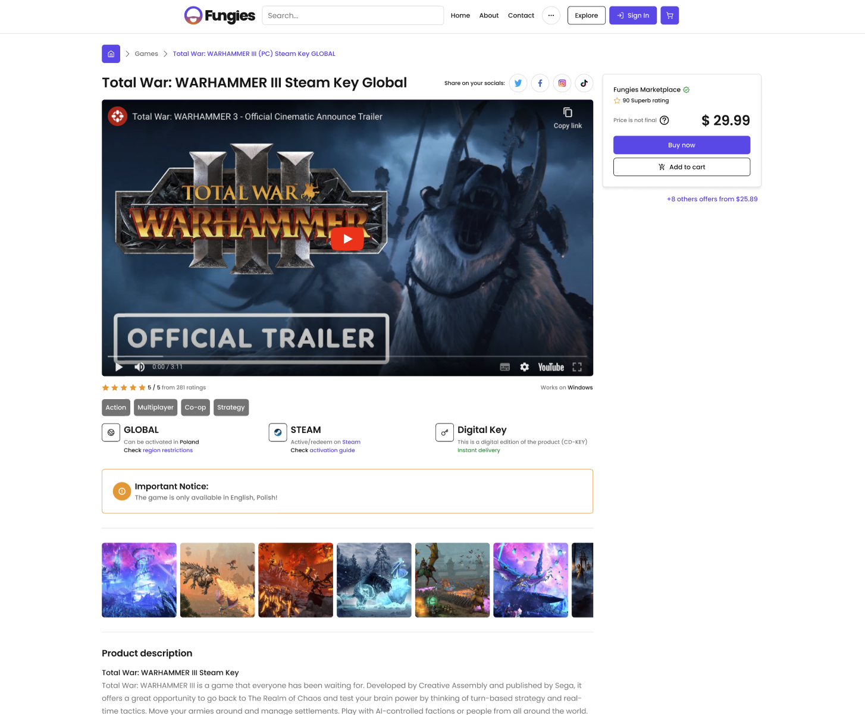
Task: Seek on the video progress bar
Action: pyautogui.click(x=347, y=356)
